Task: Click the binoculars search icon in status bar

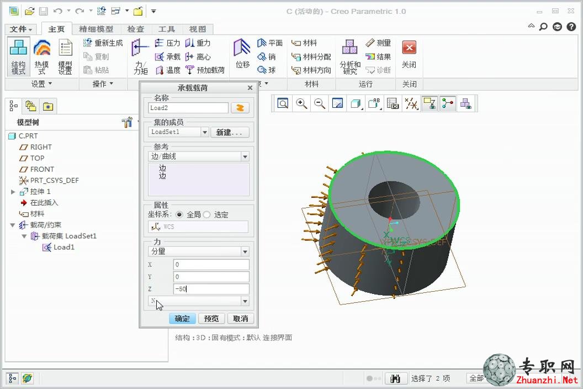Action: click(x=395, y=379)
